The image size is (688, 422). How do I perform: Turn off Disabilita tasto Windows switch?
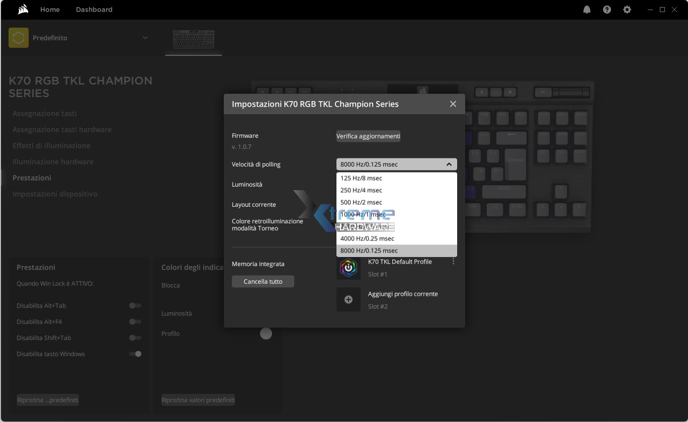[135, 354]
